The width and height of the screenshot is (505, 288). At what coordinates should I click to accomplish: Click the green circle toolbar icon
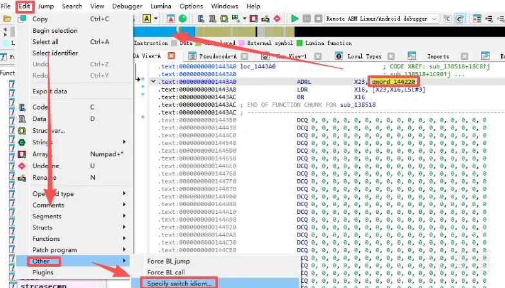pyautogui.click(x=183, y=19)
